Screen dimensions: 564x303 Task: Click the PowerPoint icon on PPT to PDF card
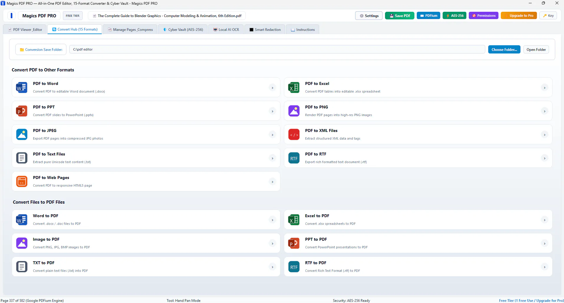tap(294, 243)
